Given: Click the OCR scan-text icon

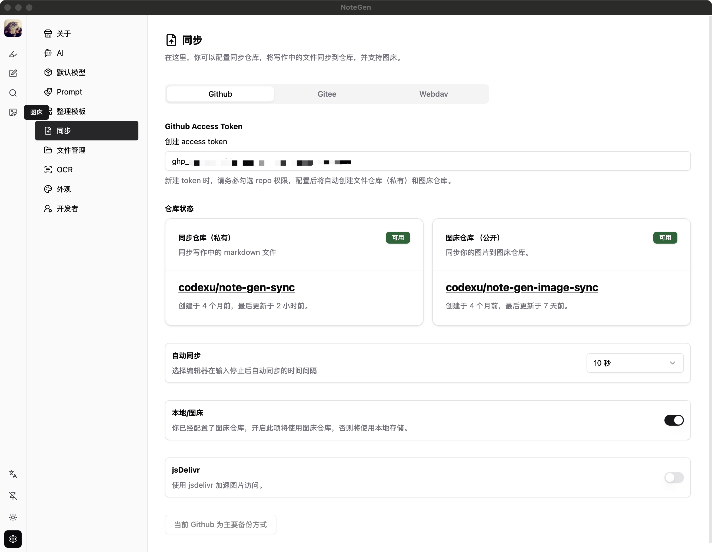Looking at the screenshot, I should click(48, 170).
